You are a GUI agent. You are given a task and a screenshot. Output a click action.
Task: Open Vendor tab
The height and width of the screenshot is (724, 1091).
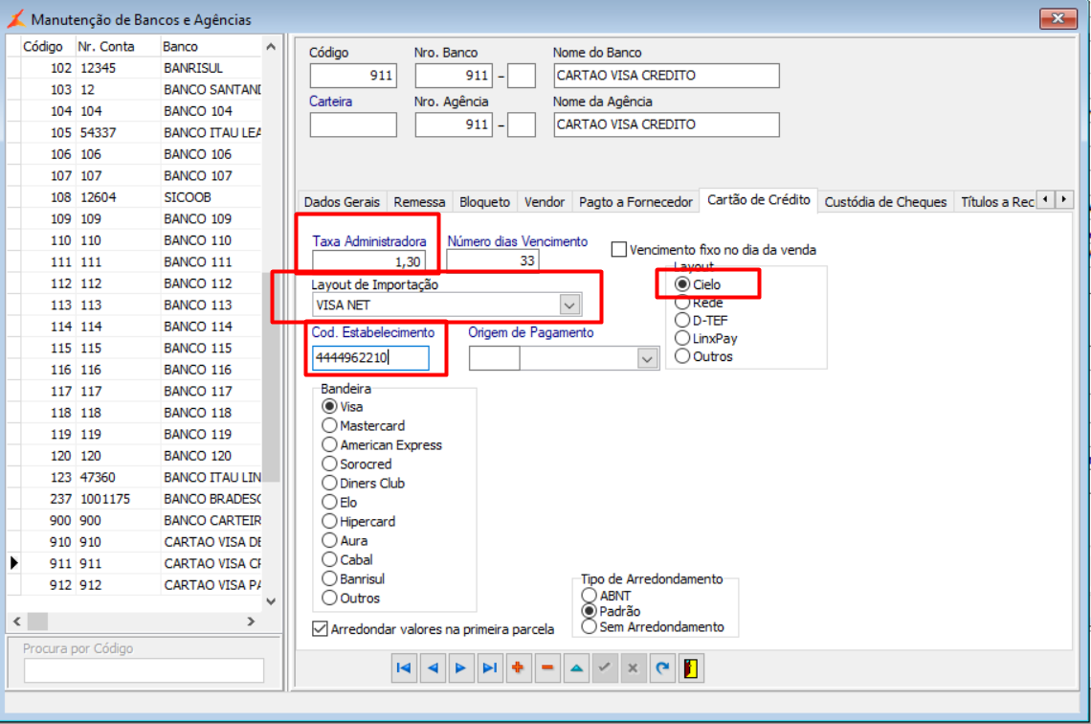tap(545, 202)
